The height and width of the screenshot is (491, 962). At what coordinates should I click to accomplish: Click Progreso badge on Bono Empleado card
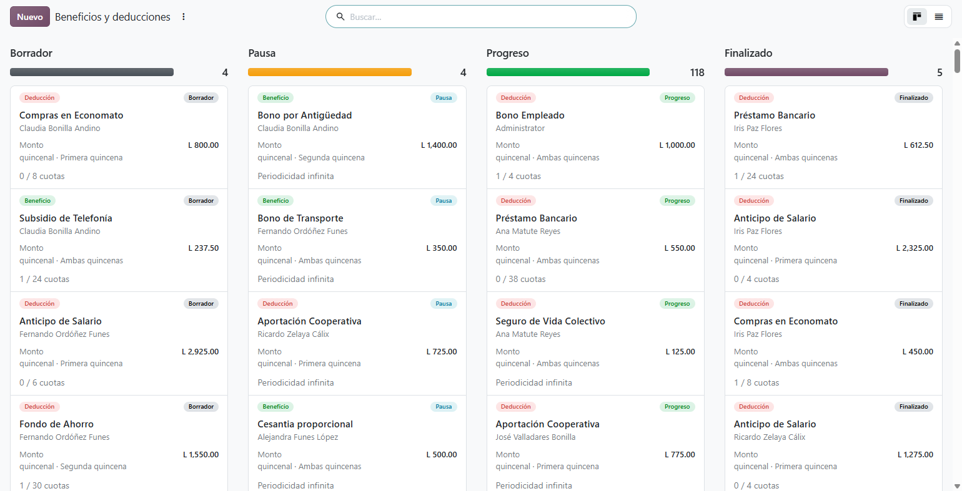pyautogui.click(x=677, y=98)
